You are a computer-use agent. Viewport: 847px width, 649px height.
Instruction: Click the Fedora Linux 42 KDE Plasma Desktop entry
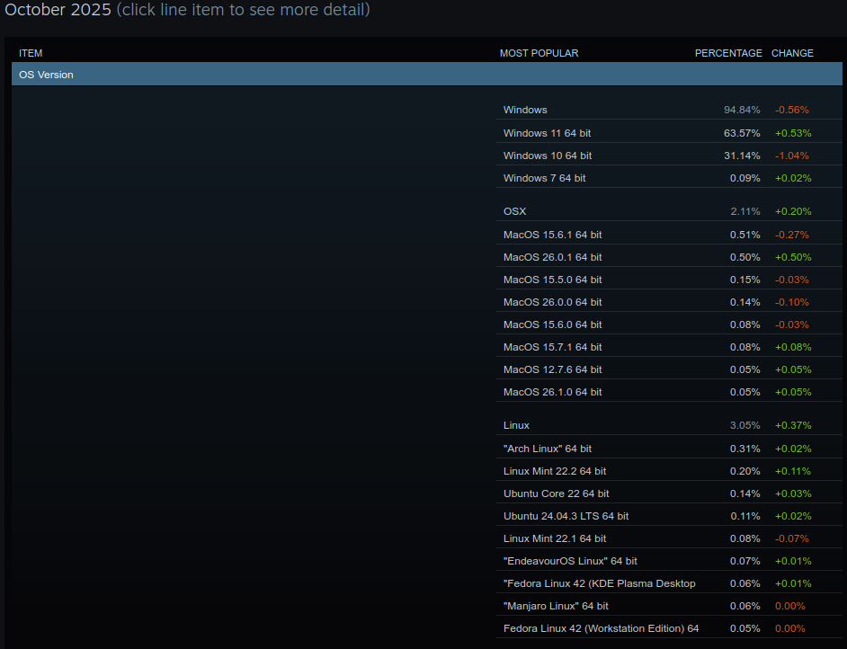tap(669, 583)
